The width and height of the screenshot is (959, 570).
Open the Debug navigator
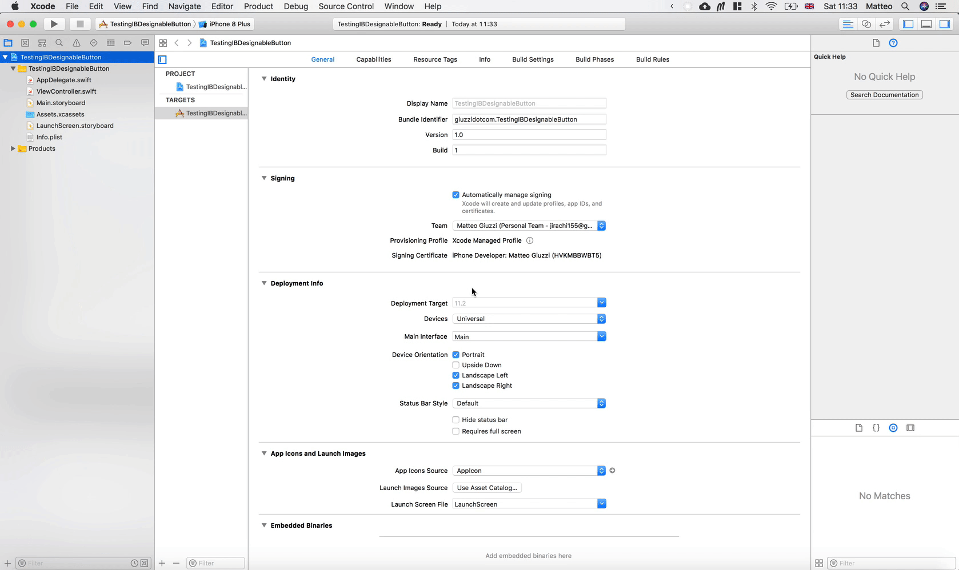tap(111, 43)
